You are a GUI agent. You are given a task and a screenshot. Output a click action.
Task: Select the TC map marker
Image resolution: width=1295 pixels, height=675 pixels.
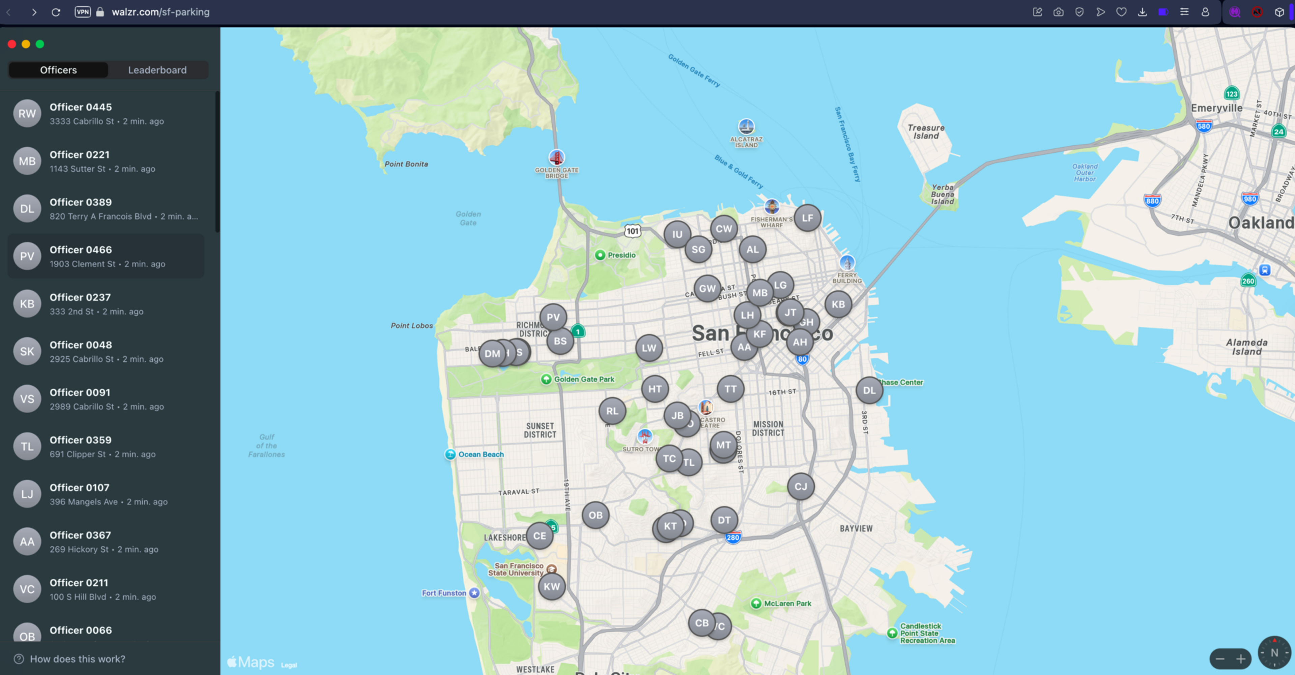(x=669, y=459)
